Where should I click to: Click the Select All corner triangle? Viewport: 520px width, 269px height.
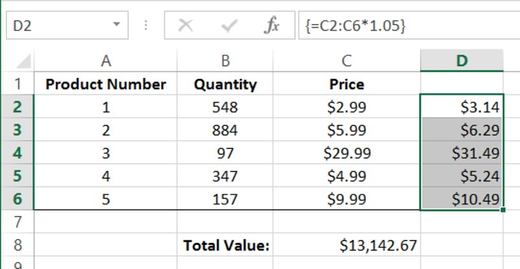pos(23,62)
